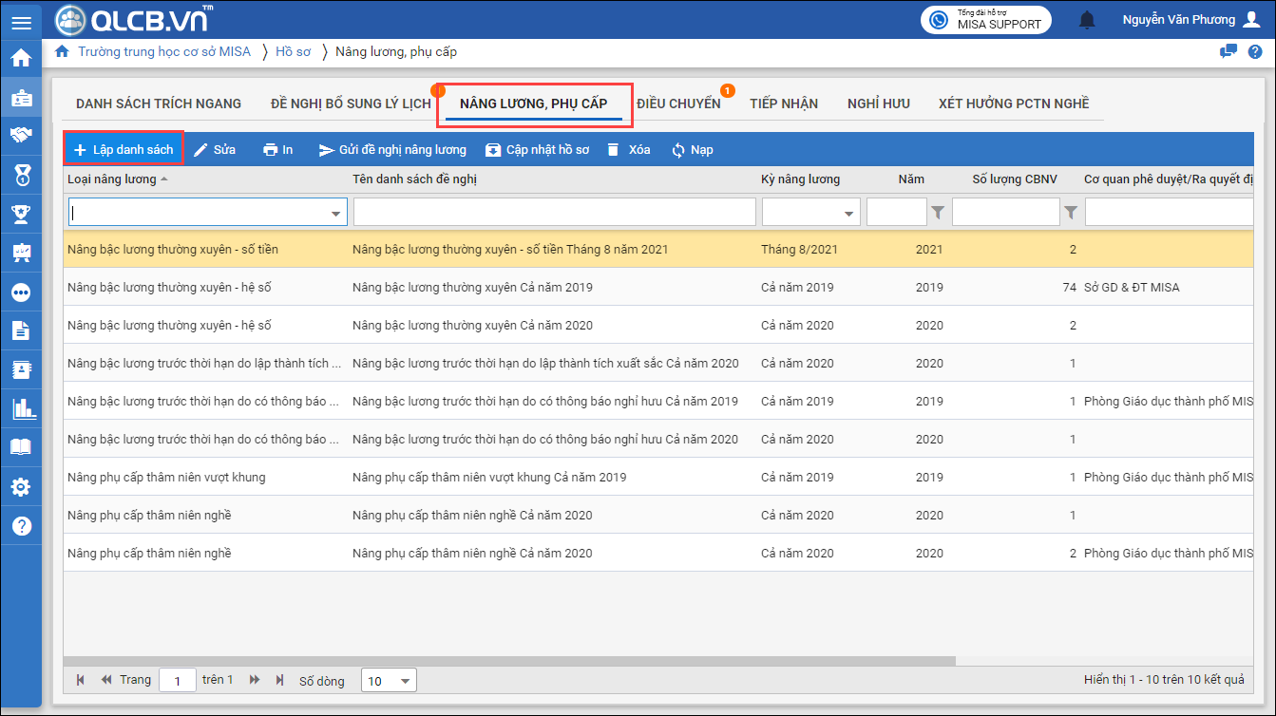This screenshot has height=716, width=1276.
Task: Open the Số dòng rows-per-page dropdown
Action: coord(406,681)
